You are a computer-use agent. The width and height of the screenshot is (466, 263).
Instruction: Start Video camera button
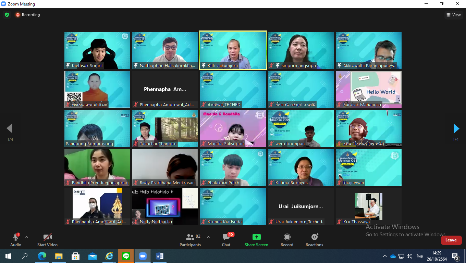[47, 240]
